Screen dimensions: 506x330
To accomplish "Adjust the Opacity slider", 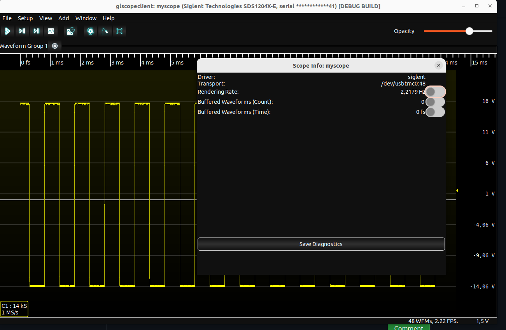I will coord(469,31).
